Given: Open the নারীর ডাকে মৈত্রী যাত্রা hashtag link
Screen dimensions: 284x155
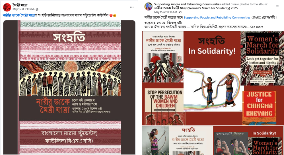Looking at the screenshot, I should (x=19, y=15).
